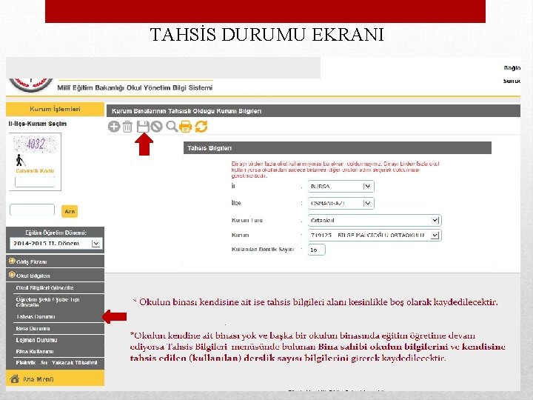Save using the floppy disk icon
This screenshot has height=400, width=533.
coord(143,127)
